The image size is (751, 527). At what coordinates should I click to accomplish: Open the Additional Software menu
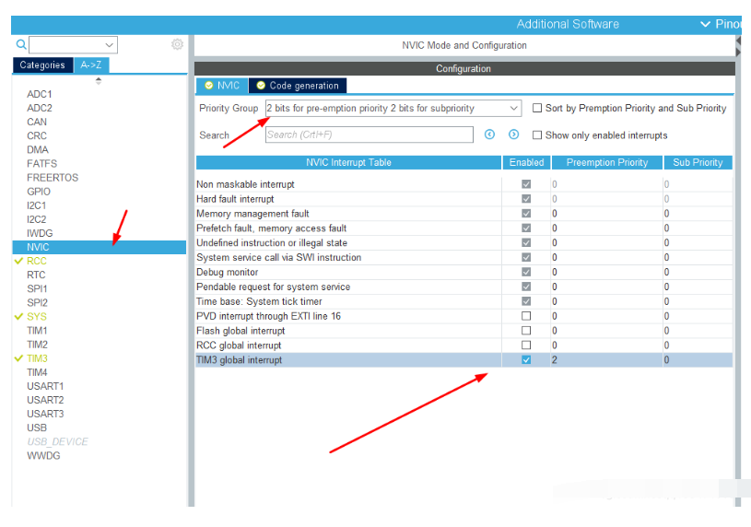tap(568, 24)
